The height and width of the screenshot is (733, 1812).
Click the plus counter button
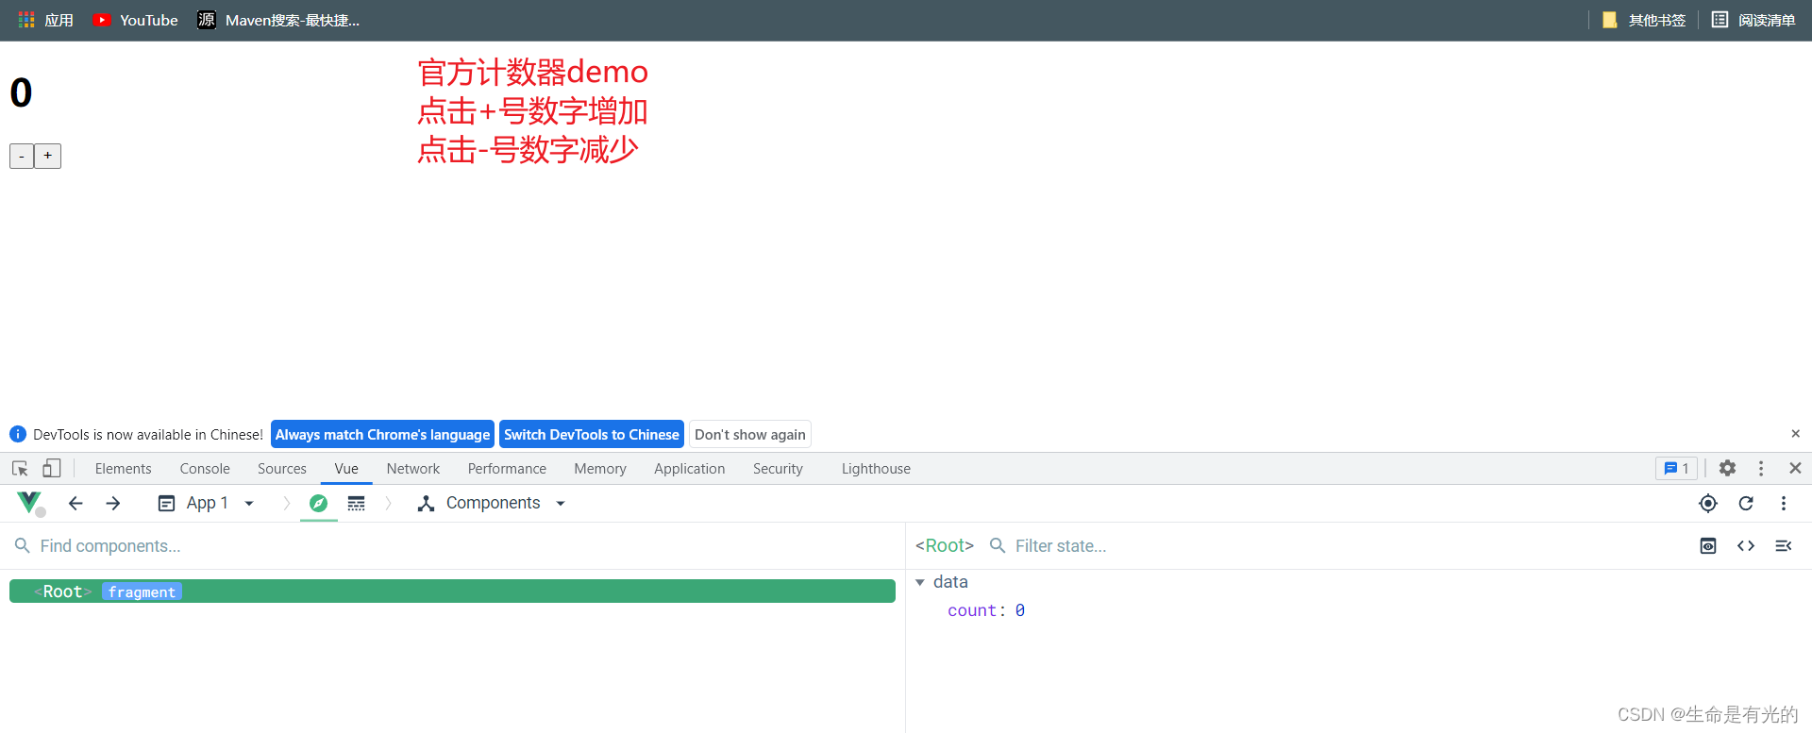48,156
